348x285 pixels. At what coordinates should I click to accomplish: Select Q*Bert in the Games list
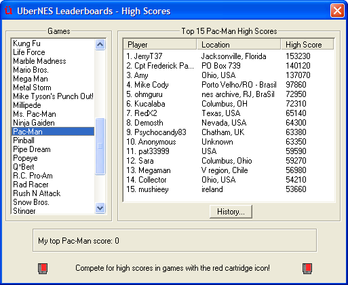coord(53,167)
